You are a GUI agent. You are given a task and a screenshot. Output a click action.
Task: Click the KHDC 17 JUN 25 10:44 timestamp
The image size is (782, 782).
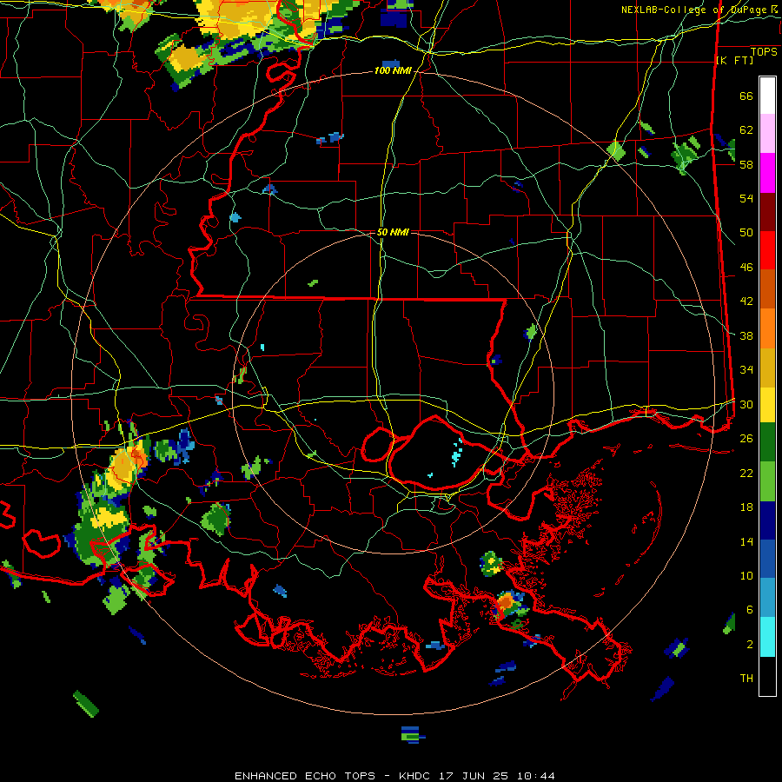(476, 776)
